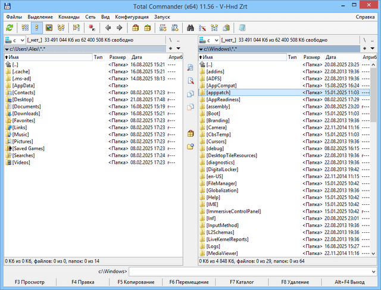
Task: Toggle the thumbnail view mode button
Action: click(49, 27)
